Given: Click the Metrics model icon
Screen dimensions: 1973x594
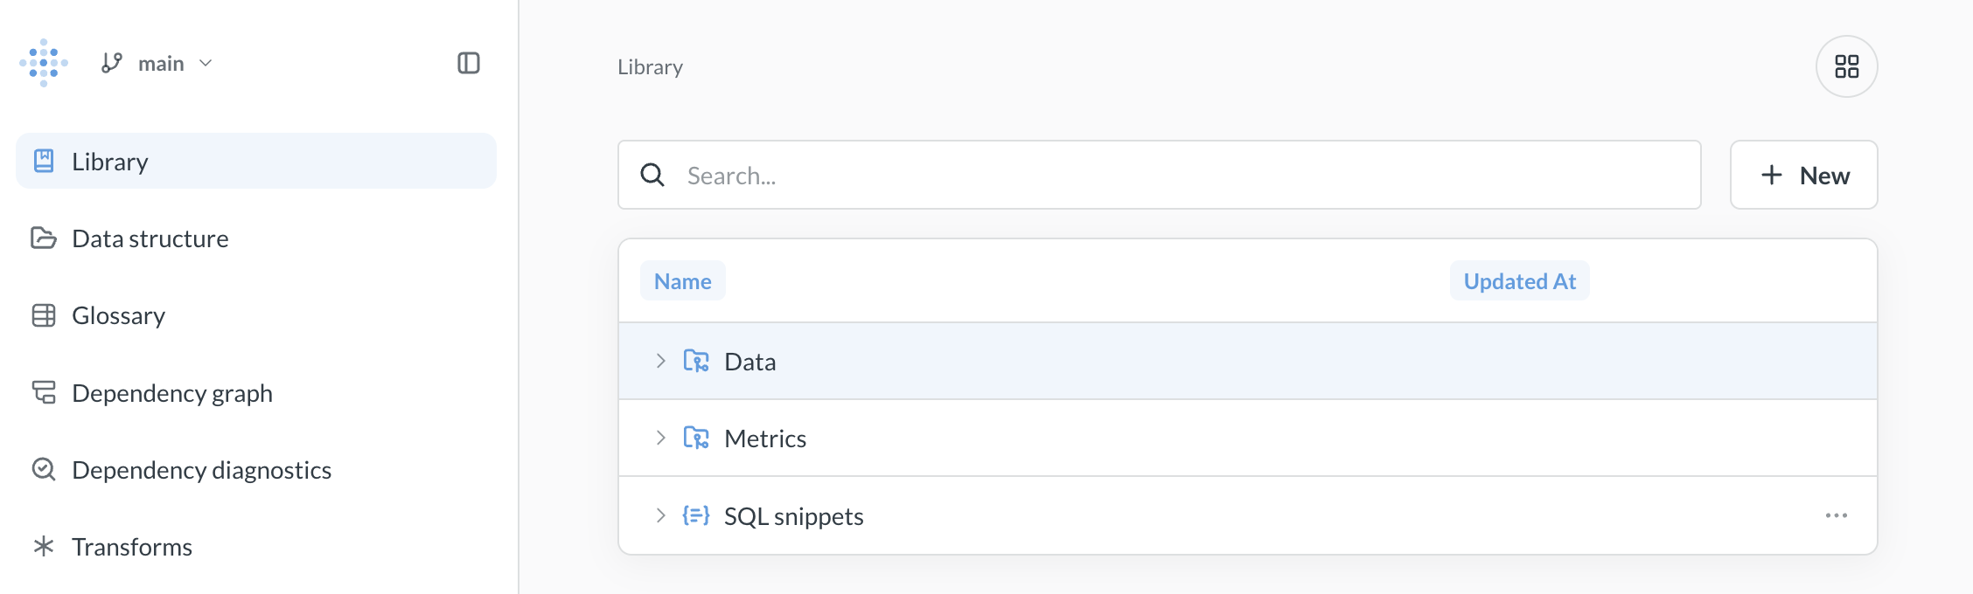Looking at the screenshot, I should 695,438.
